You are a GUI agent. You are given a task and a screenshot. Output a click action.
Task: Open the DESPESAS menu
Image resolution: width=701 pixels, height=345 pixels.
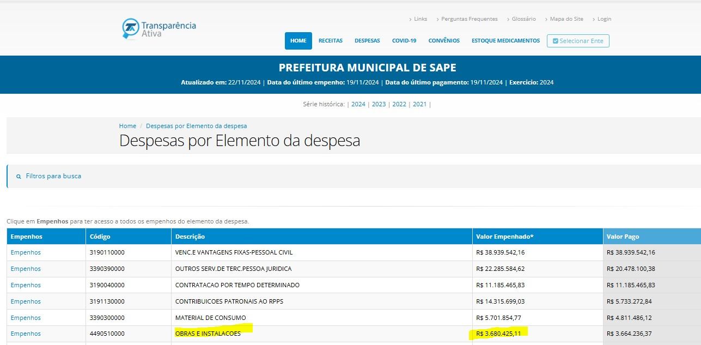click(367, 41)
